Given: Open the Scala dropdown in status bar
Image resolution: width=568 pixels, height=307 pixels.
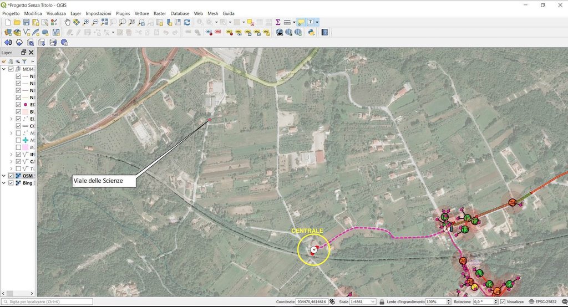Looking at the screenshot, I should point(367,301).
